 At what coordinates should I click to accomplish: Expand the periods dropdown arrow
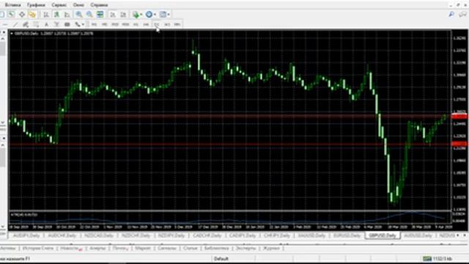pyautogui.click(x=155, y=15)
